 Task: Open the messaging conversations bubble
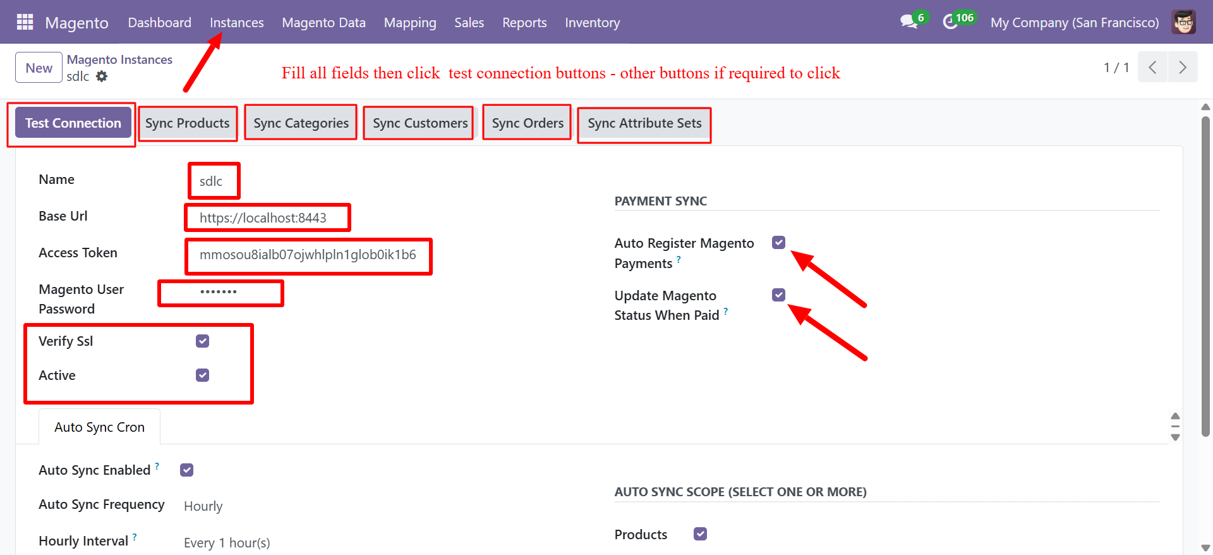(x=908, y=21)
